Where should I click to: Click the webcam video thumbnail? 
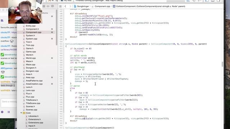pos(25,12)
